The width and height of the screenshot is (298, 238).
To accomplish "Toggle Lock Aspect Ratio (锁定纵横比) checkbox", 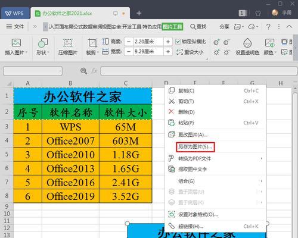I will tap(178, 42).
